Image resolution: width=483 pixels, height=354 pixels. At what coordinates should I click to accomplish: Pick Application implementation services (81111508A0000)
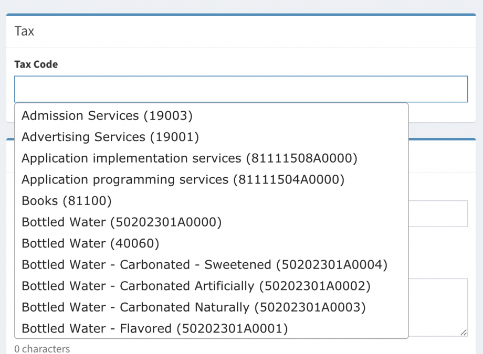pos(189,158)
